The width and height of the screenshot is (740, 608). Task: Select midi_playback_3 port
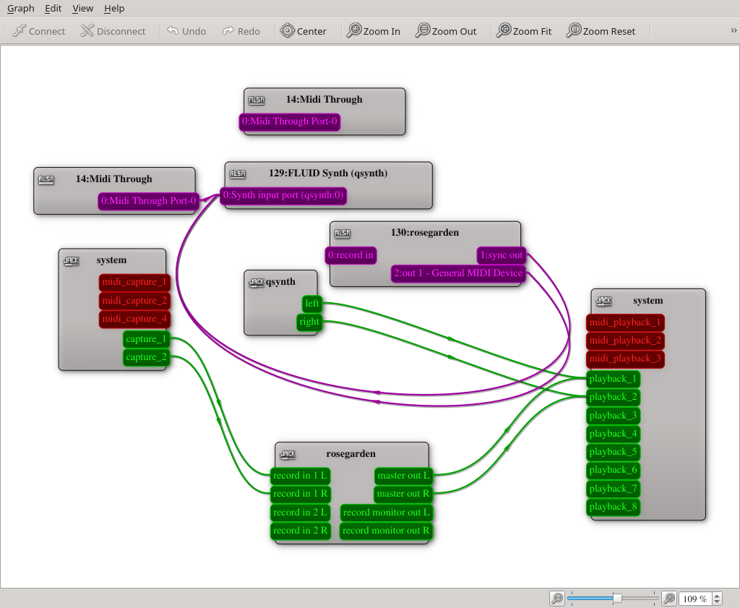point(625,359)
